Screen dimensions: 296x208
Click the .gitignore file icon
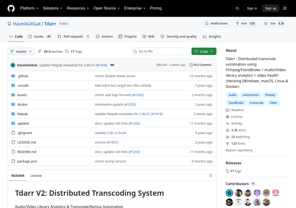tap(13, 133)
